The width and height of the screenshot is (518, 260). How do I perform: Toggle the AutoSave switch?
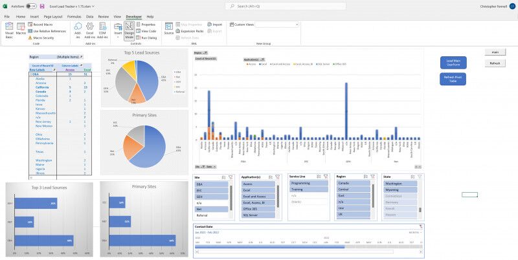tap(31, 5)
